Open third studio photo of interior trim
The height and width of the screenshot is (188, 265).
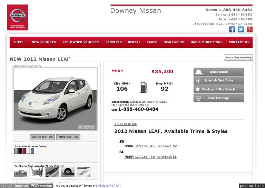coord(52,172)
